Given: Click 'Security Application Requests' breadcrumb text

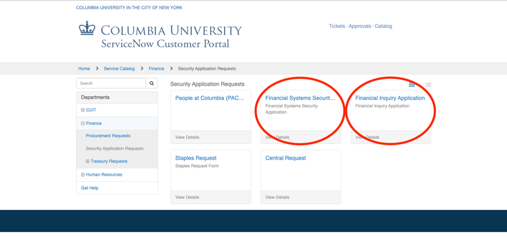Looking at the screenshot, I should coord(207,69).
